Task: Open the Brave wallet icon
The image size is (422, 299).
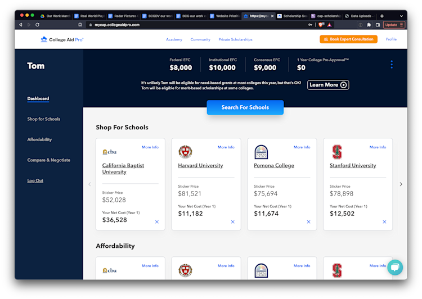Action: click(x=378, y=25)
